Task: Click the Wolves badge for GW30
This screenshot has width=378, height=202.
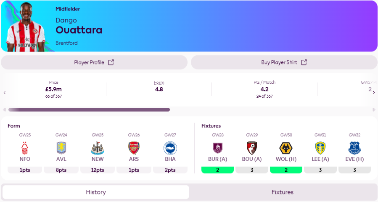Action: (x=286, y=148)
